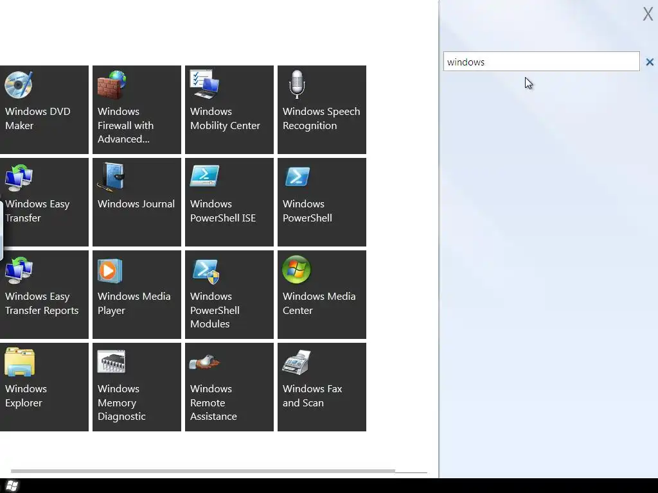
Task: Select the 'Windows Journal' label
Action: pos(136,203)
